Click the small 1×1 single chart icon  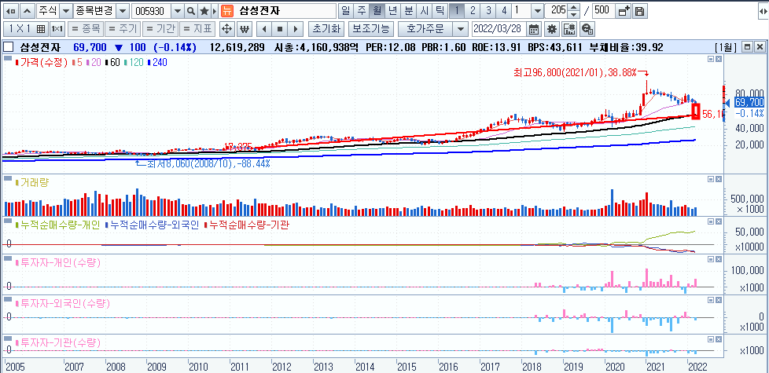(x=57, y=29)
